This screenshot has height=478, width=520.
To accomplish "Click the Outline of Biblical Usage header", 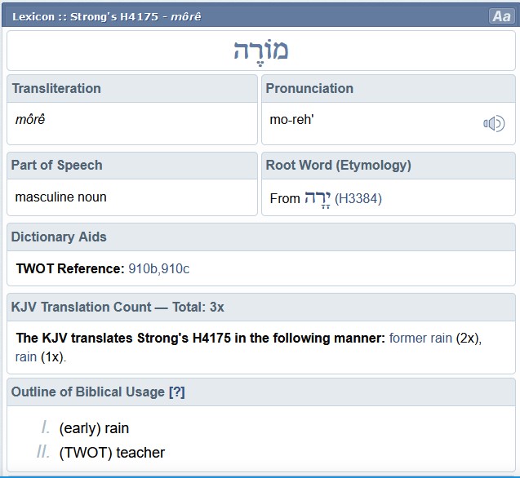I will [88, 392].
